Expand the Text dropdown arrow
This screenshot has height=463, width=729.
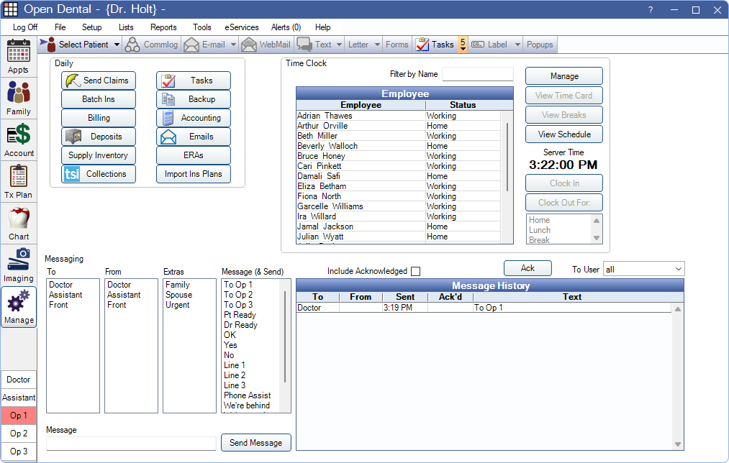pyautogui.click(x=340, y=45)
